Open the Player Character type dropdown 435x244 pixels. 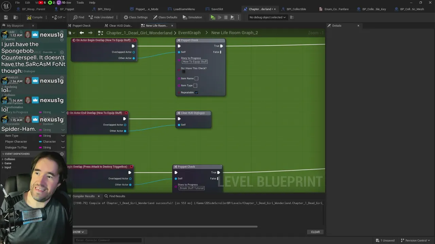[x=49, y=142]
